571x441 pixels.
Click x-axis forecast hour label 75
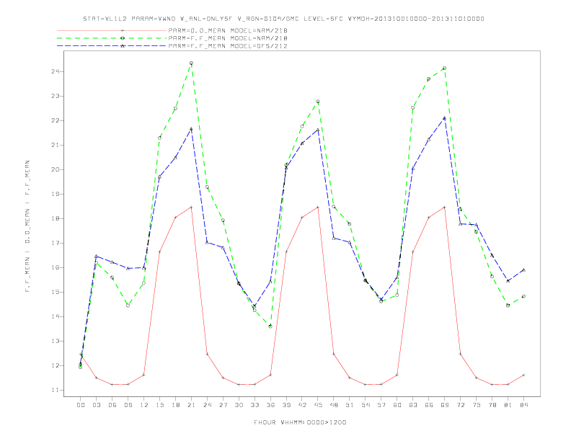477,405
